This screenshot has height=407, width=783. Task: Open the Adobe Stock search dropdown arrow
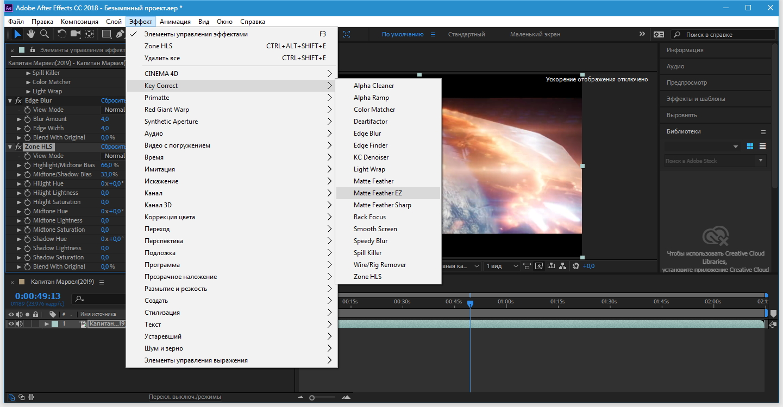point(761,161)
